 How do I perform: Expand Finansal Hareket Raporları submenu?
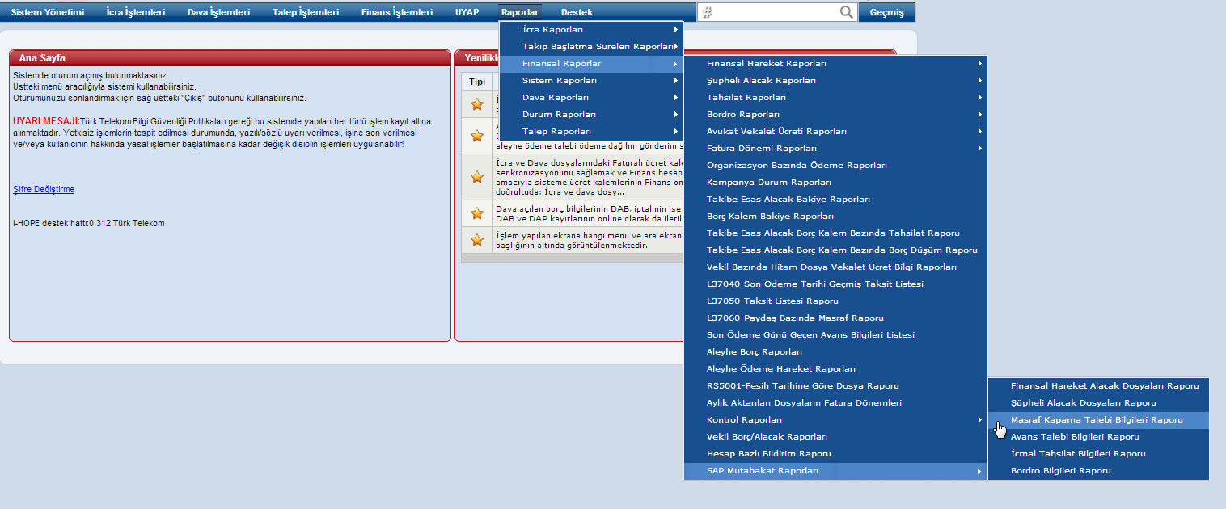click(x=835, y=64)
